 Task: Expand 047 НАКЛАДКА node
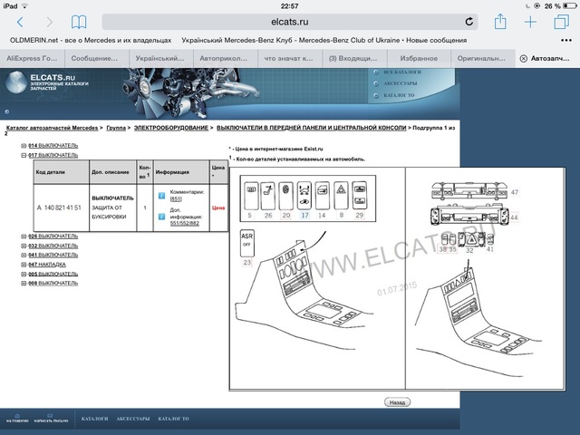click(24, 265)
